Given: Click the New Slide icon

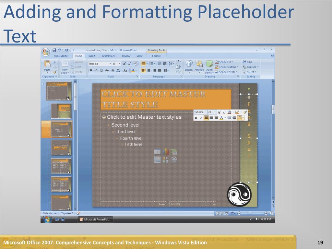Looking at the screenshot, I should [65, 64].
